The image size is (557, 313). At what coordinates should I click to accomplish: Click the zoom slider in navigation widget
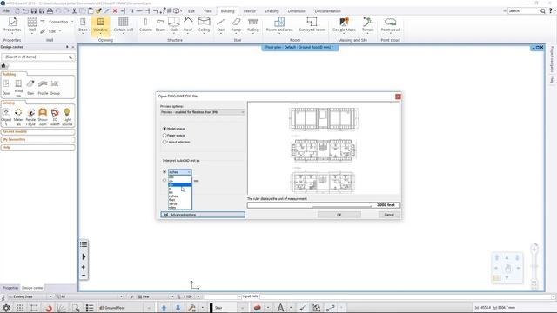534,266
